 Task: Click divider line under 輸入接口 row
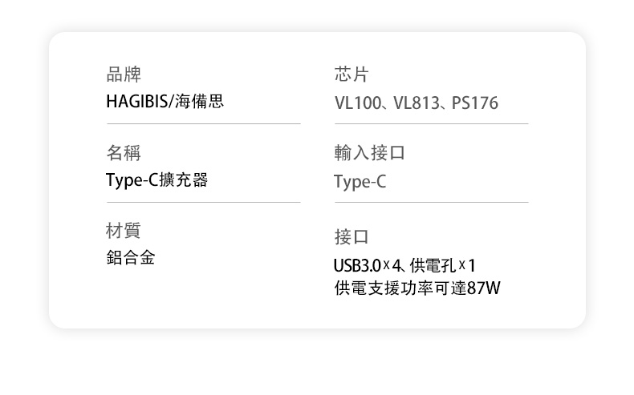(432, 202)
